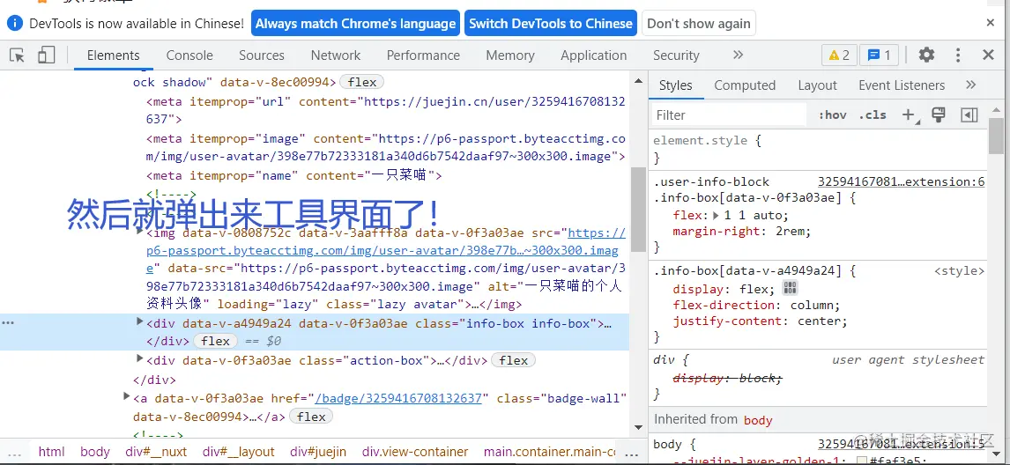Add new style rule plus icon

pos(909,115)
